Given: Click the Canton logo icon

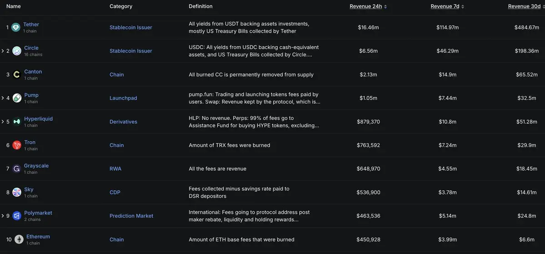Looking at the screenshot, I should click(17, 74).
